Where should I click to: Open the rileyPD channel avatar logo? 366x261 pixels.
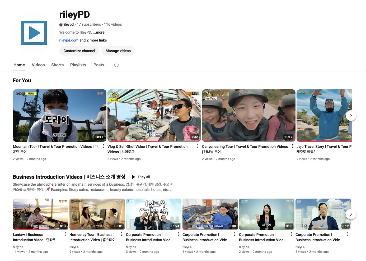coord(34,33)
